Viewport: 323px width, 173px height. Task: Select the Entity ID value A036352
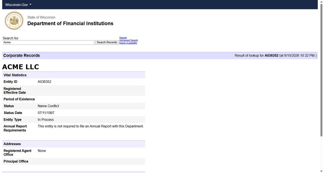(44, 82)
